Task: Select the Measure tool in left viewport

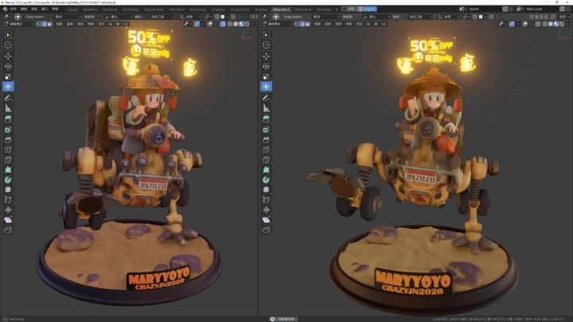Action: point(8,108)
